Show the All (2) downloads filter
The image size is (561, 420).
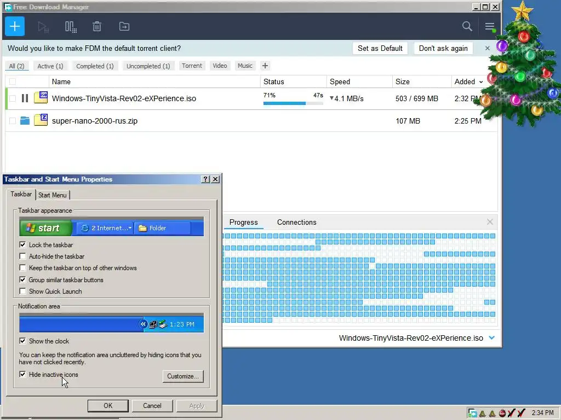pyautogui.click(x=17, y=66)
